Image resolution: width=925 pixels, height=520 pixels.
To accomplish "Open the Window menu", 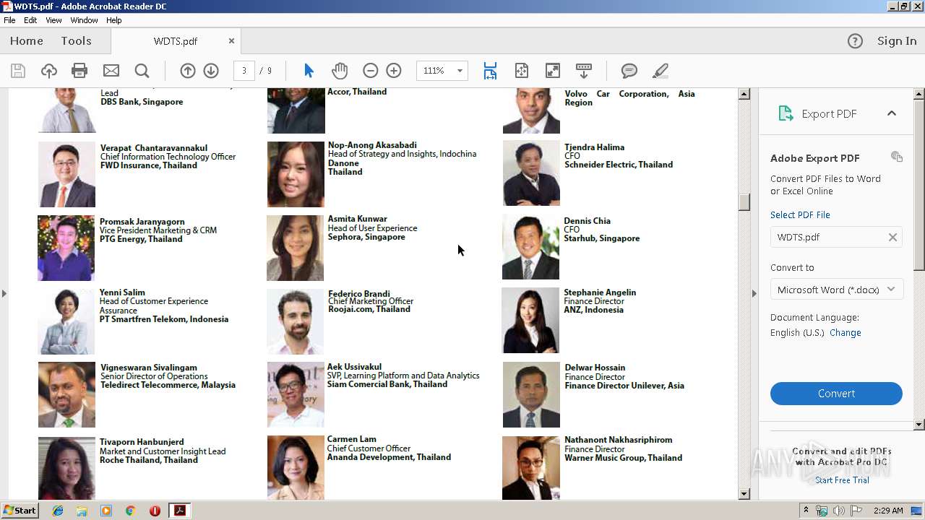I will (x=84, y=20).
